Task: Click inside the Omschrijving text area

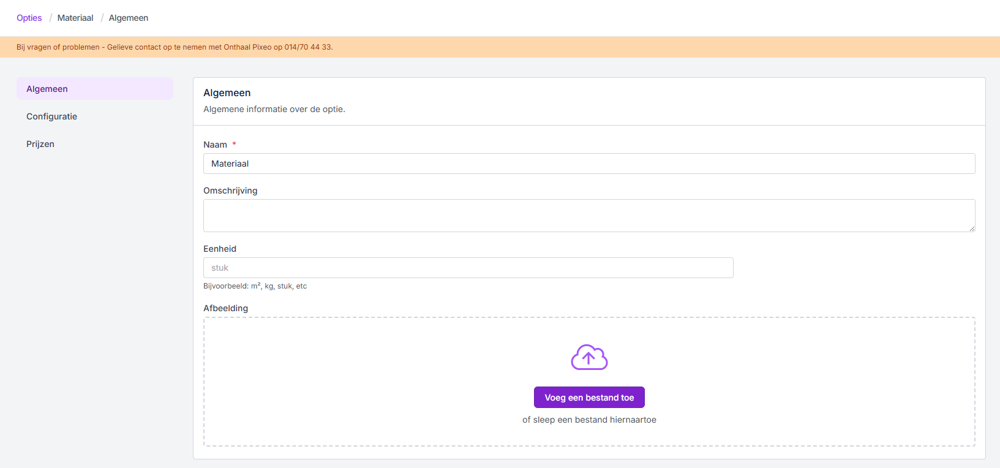Action: (x=588, y=215)
